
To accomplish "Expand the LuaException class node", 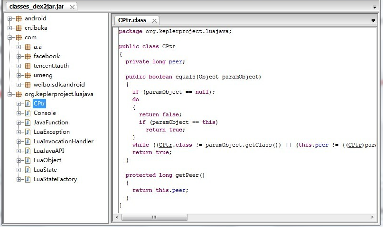I will click(x=19, y=132).
